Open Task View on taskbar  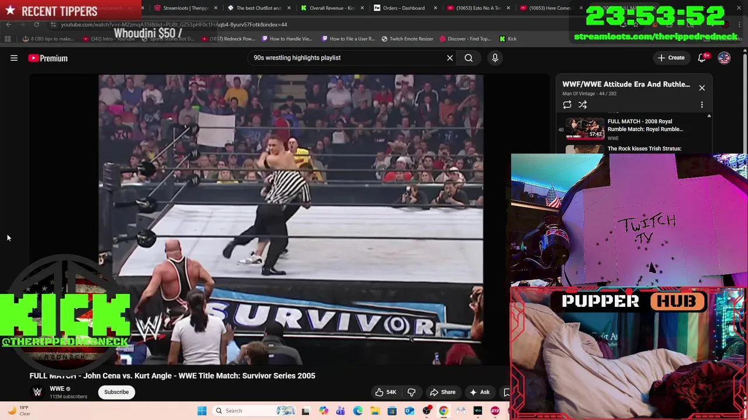(305, 411)
